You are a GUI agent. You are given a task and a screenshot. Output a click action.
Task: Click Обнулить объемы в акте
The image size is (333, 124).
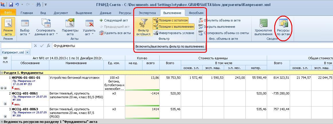coord(220,20)
